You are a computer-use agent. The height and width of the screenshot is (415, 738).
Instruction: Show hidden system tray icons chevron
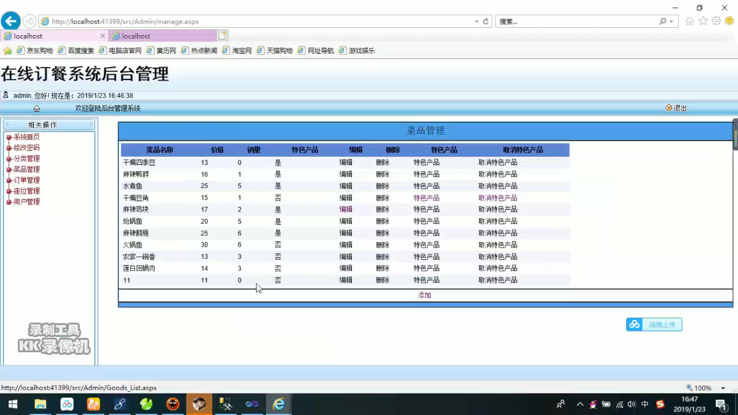580,404
